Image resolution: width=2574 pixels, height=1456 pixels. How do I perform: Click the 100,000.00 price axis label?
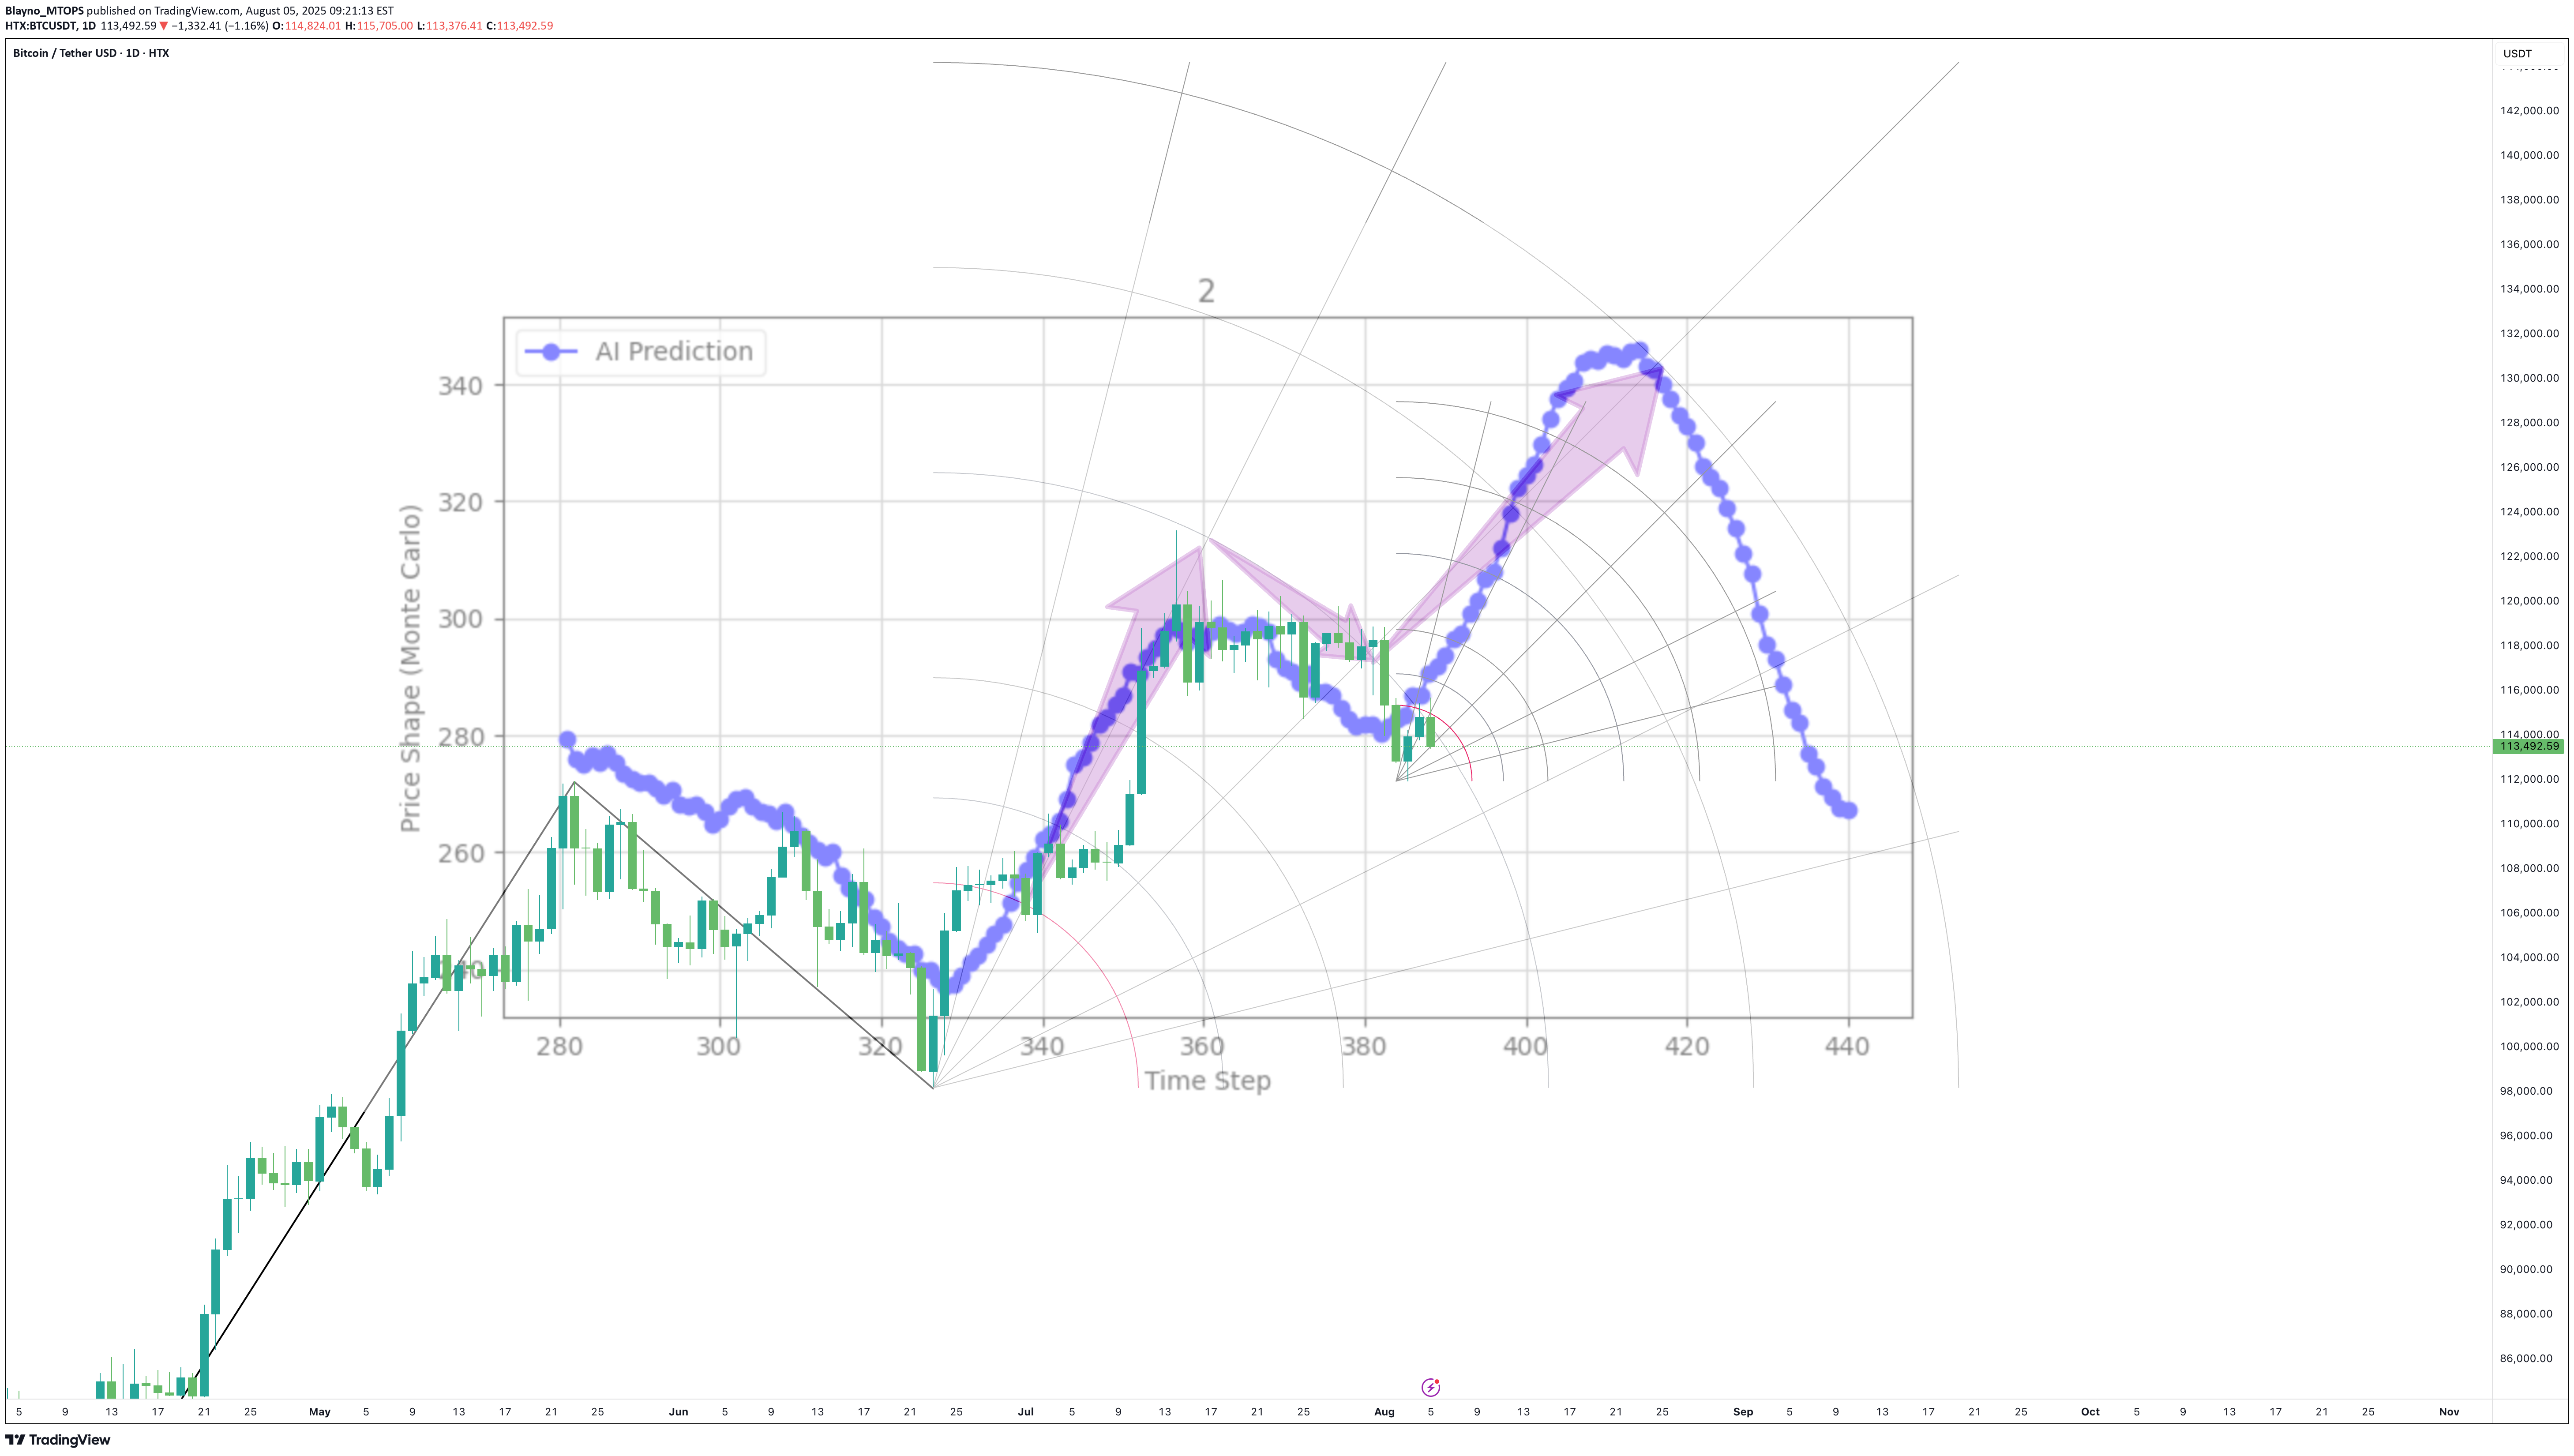point(2529,1046)
